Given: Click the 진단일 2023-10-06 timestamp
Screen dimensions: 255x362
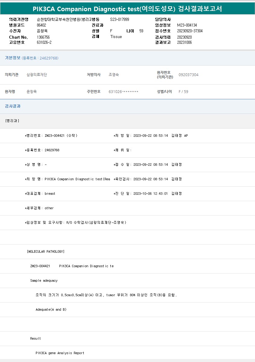Looking at the screenshot, I should pyautogui.click(x=150, y=194).
